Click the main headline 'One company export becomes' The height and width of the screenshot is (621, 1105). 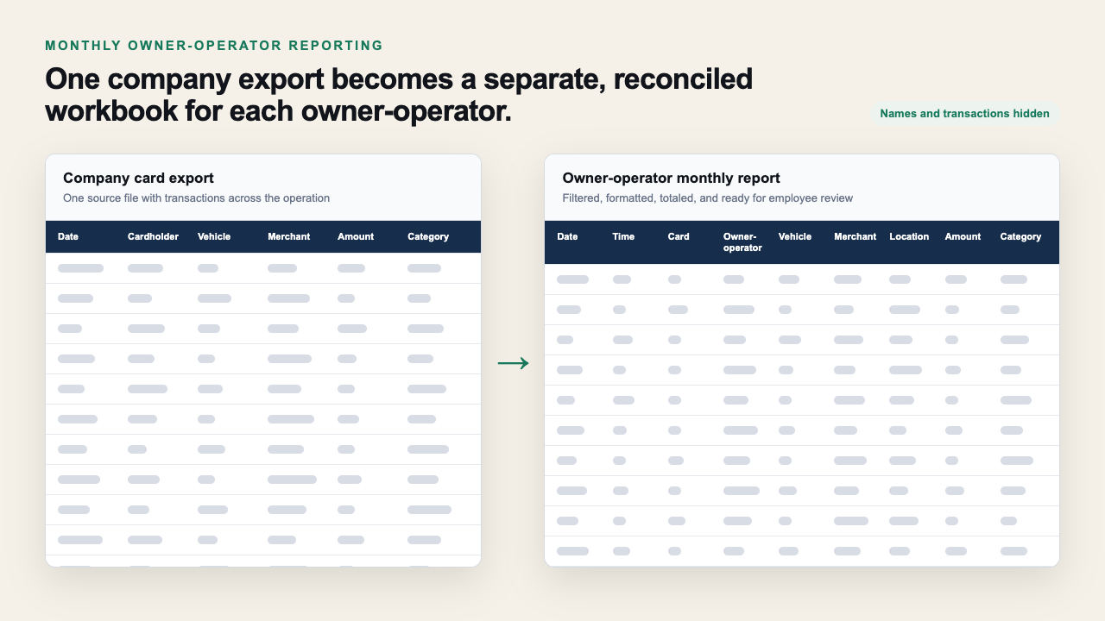click(x=399, y=95)
